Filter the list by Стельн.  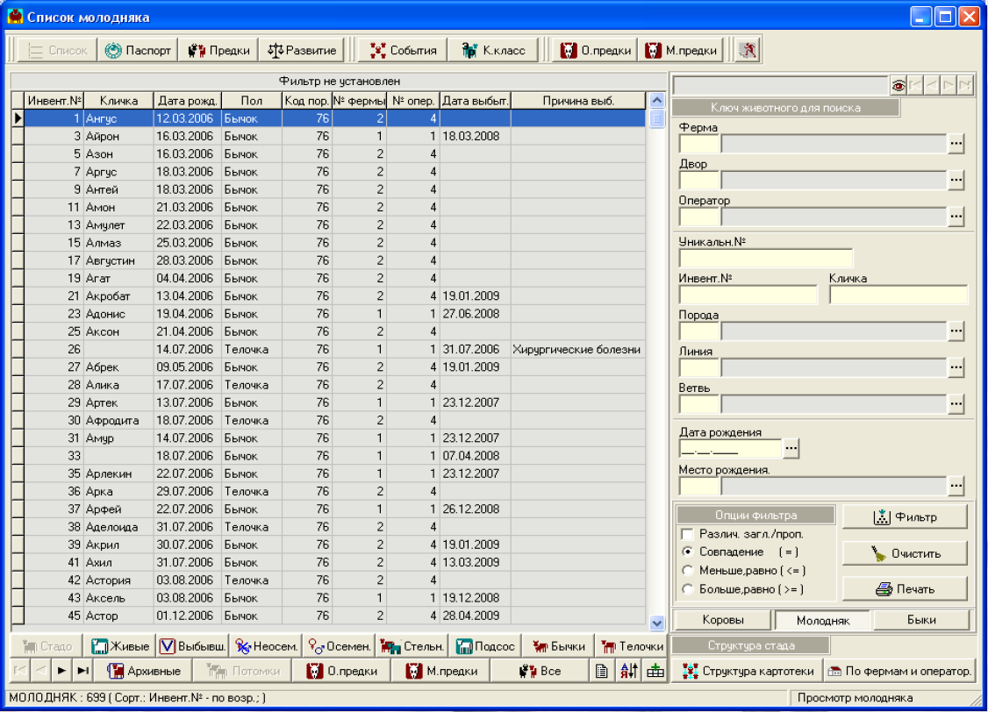pyautogui.click(x=412, y=646)
